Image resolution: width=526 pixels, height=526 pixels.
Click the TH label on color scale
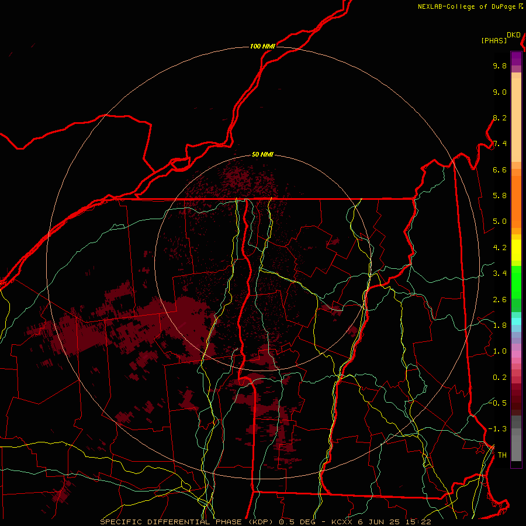point(502,455)
